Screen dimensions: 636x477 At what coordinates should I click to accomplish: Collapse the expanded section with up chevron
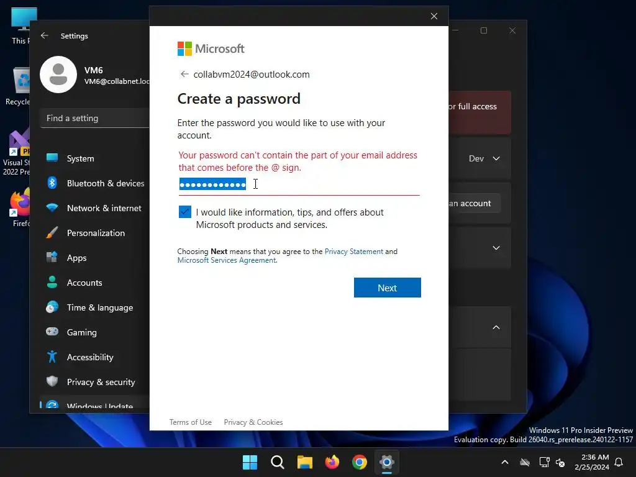(496, 327)
